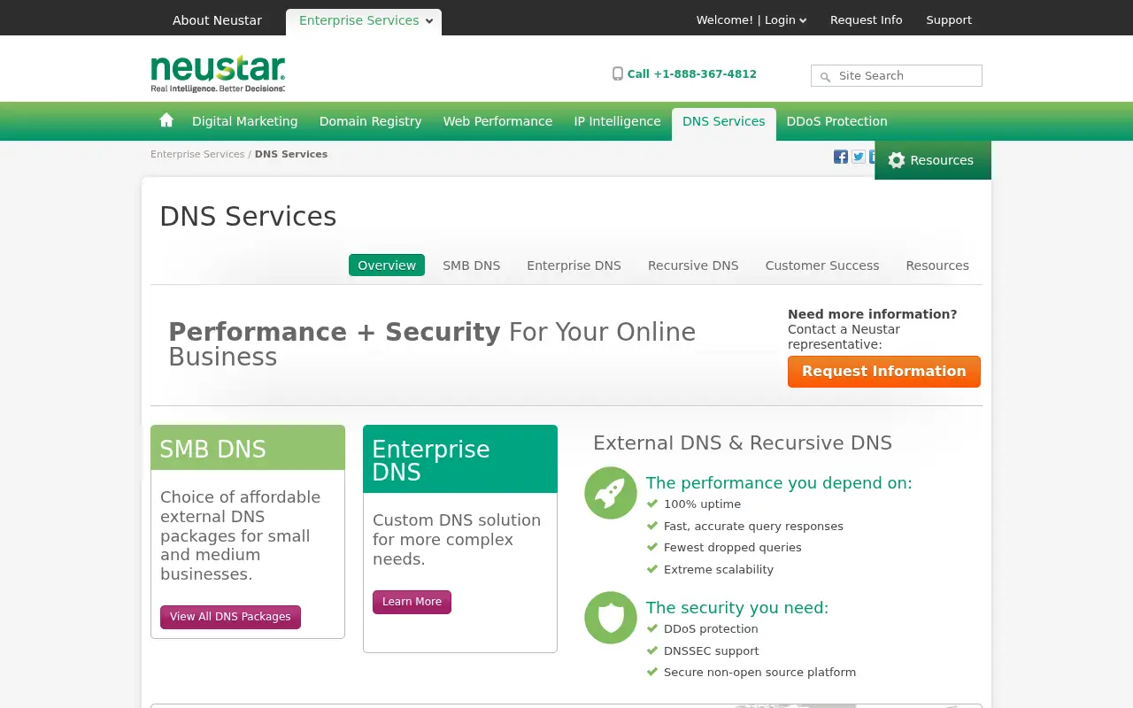Share page via Facebook icon
Viewport: 1133px width, 708px height.
tap(841, 157)
